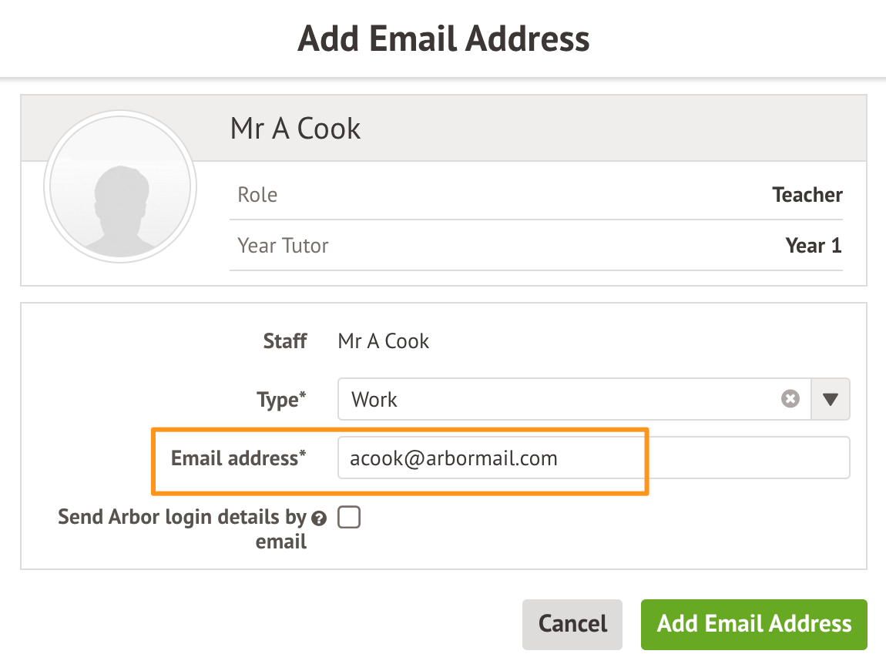Expand the Type dropdown arrow
This screenshot has width=886, height=664.
tap(831, 399)
